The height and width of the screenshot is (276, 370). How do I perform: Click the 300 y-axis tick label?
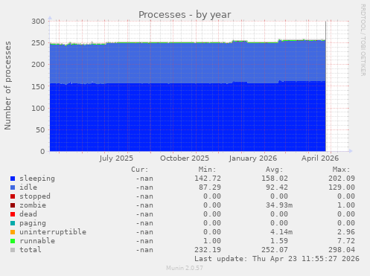coord(38,22)
